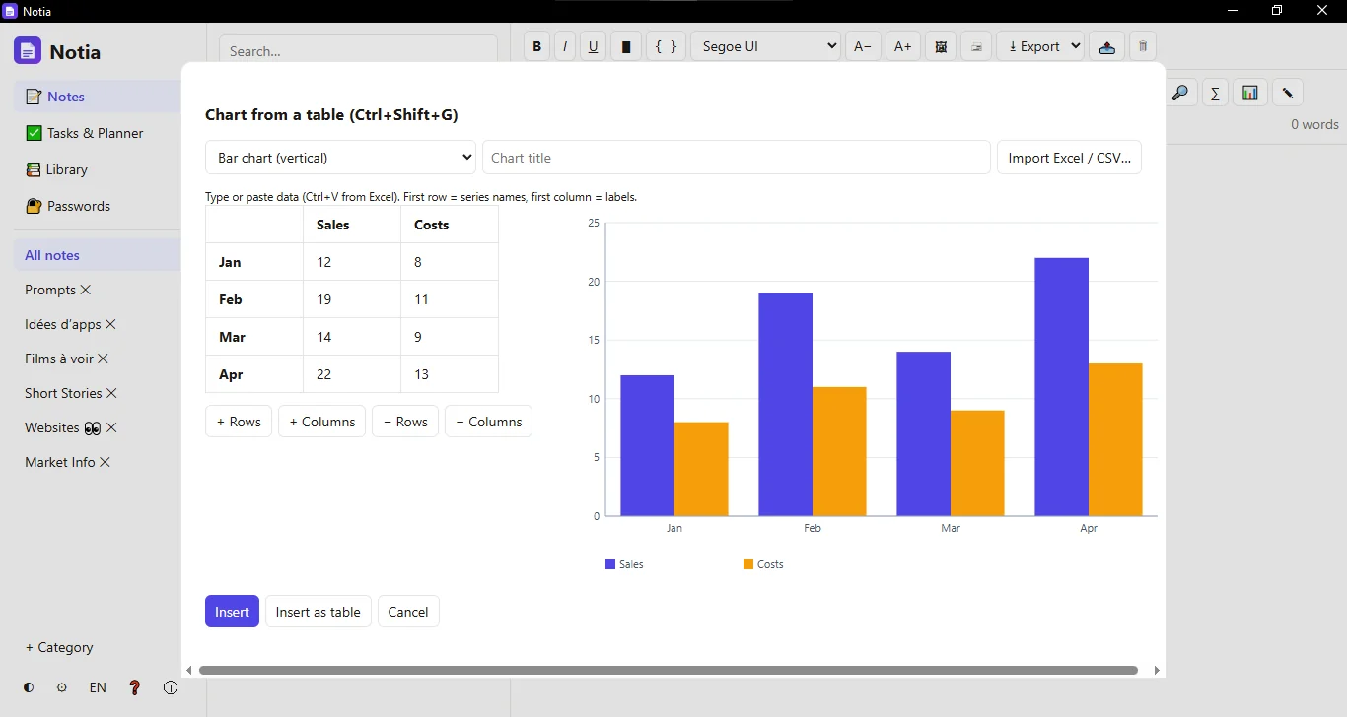Click the Insert as table button
1347x717 pixels.
(318, 612)
